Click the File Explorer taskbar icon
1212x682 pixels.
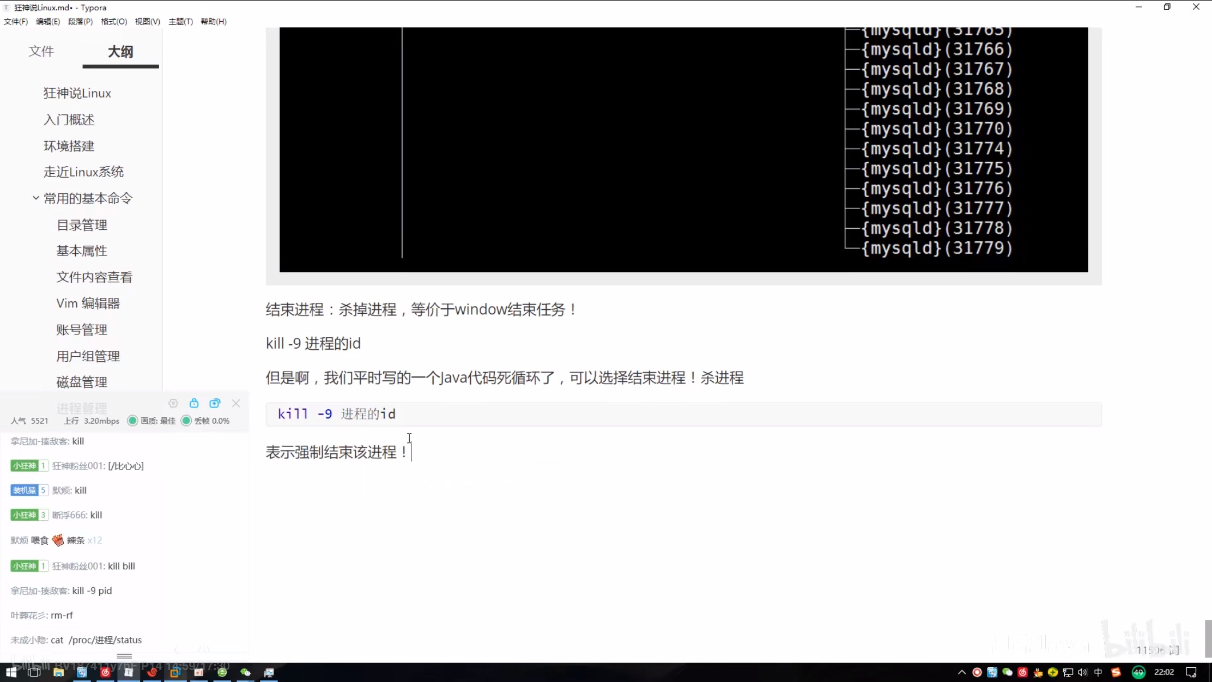58,672
